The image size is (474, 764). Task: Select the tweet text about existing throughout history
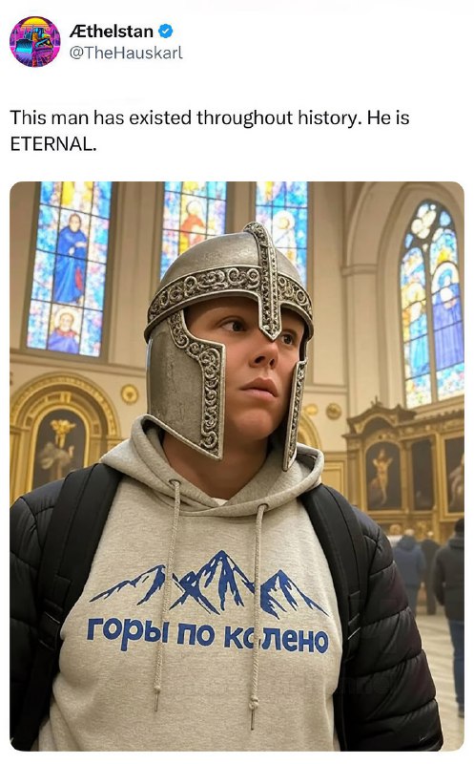tap(210, 131)
